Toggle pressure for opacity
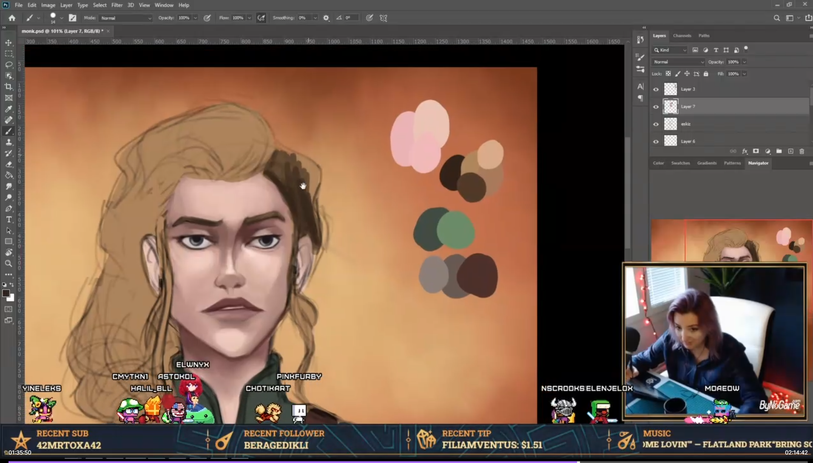Viewport: 813px width, 463px height. tap(207, 18)
